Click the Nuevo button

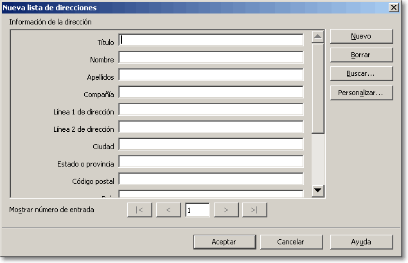click(362, 36)
